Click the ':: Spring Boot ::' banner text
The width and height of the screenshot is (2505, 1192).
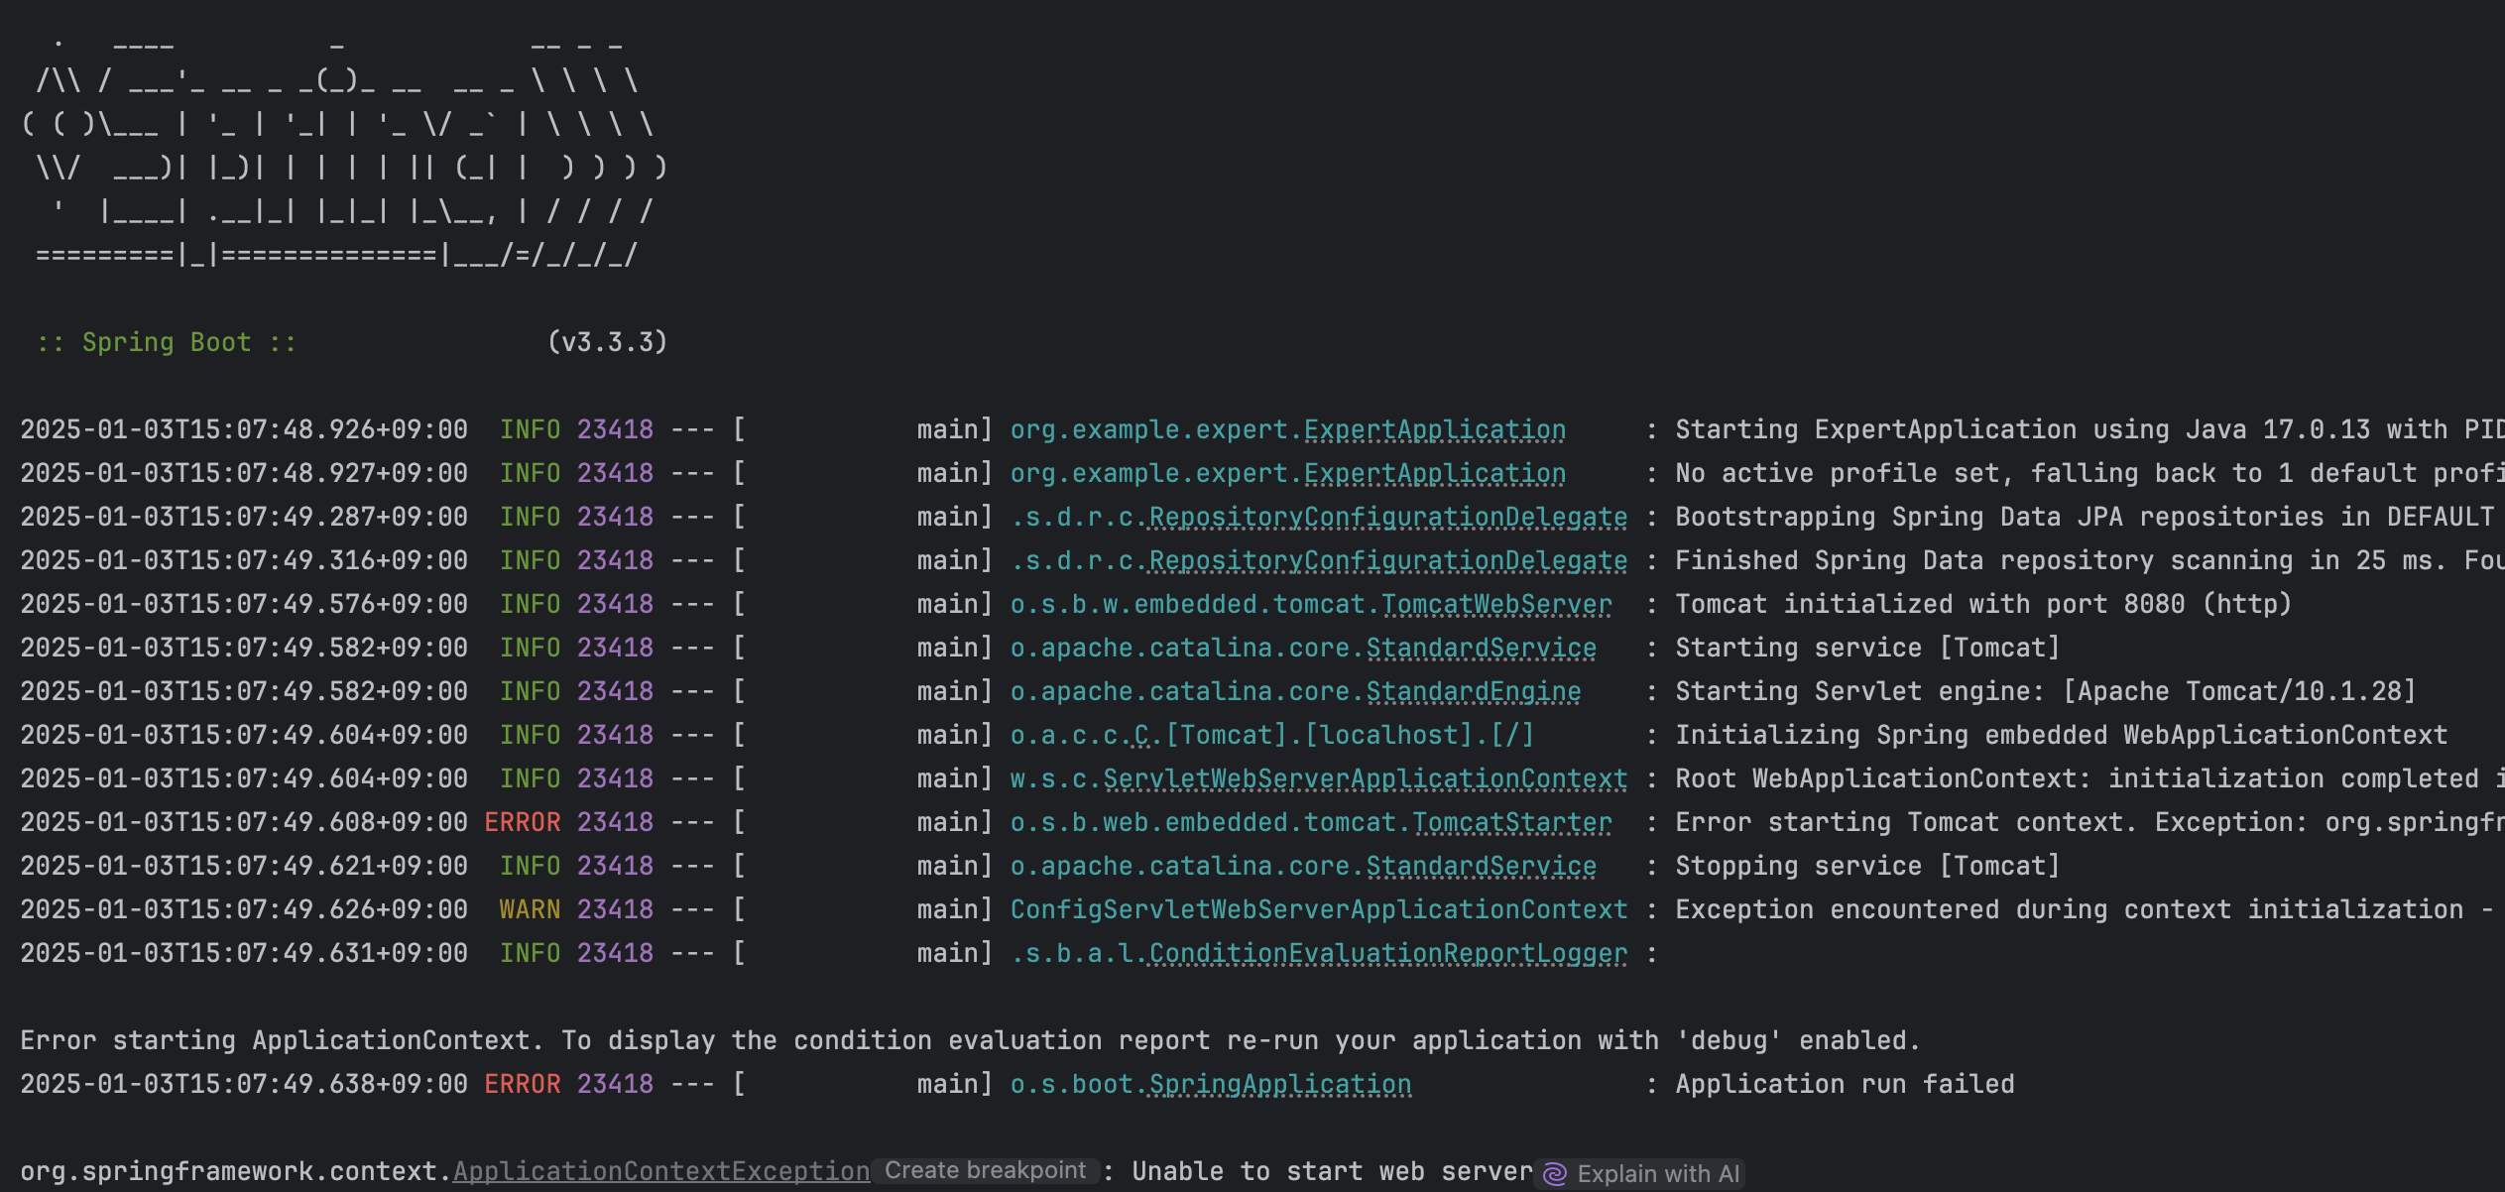tap(167, 342)
